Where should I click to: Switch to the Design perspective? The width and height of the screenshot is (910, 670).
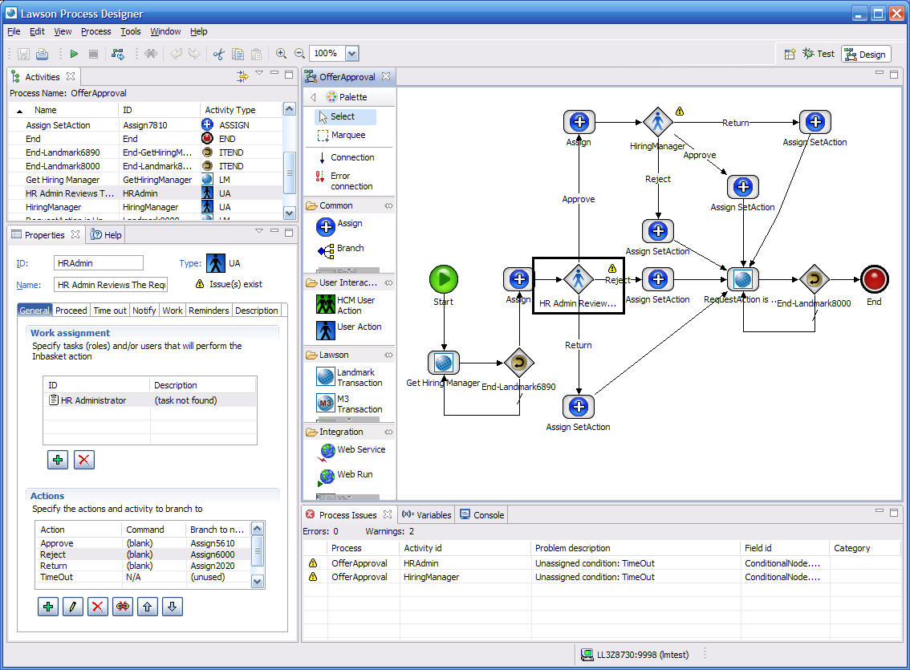point(865,54)
